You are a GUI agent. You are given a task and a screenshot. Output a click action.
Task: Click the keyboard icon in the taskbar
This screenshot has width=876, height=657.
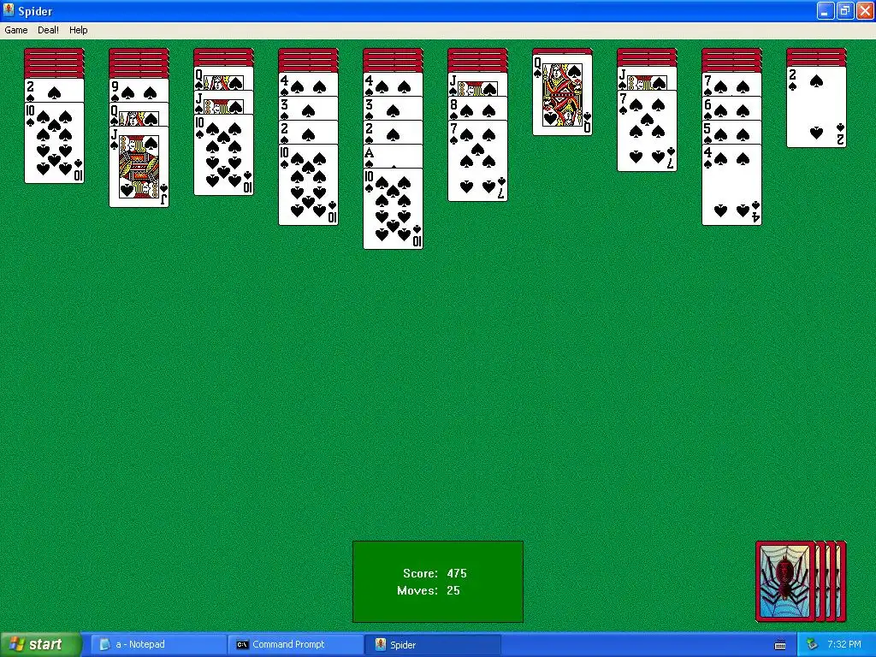pyautogui.click(x=780, y=645)
